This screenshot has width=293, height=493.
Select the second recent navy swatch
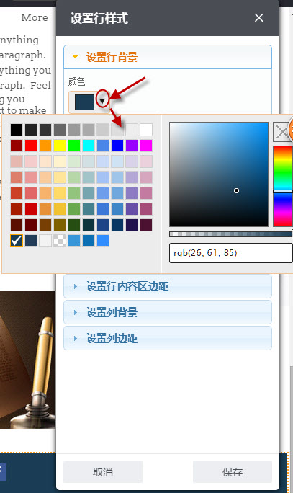pyautogui.click(x=31, y=241)
